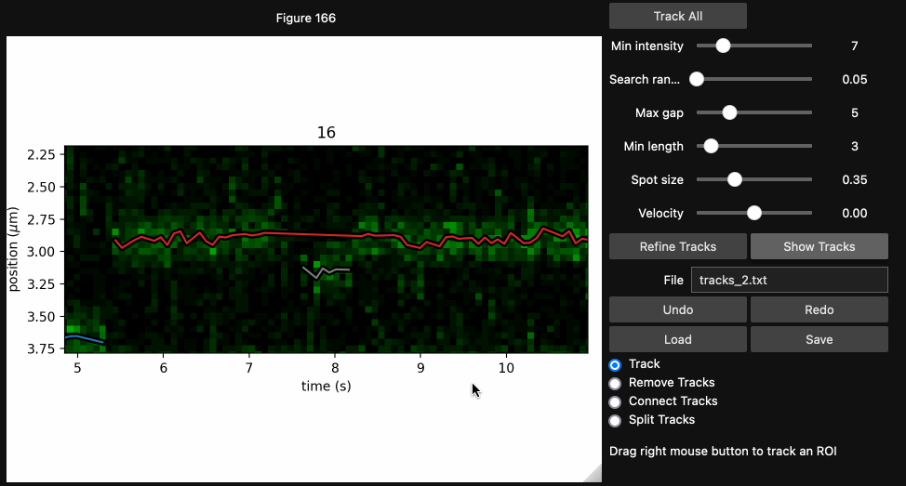Toggle the Show Tracks button
This screenshot has height=486, width=906.
819,246
